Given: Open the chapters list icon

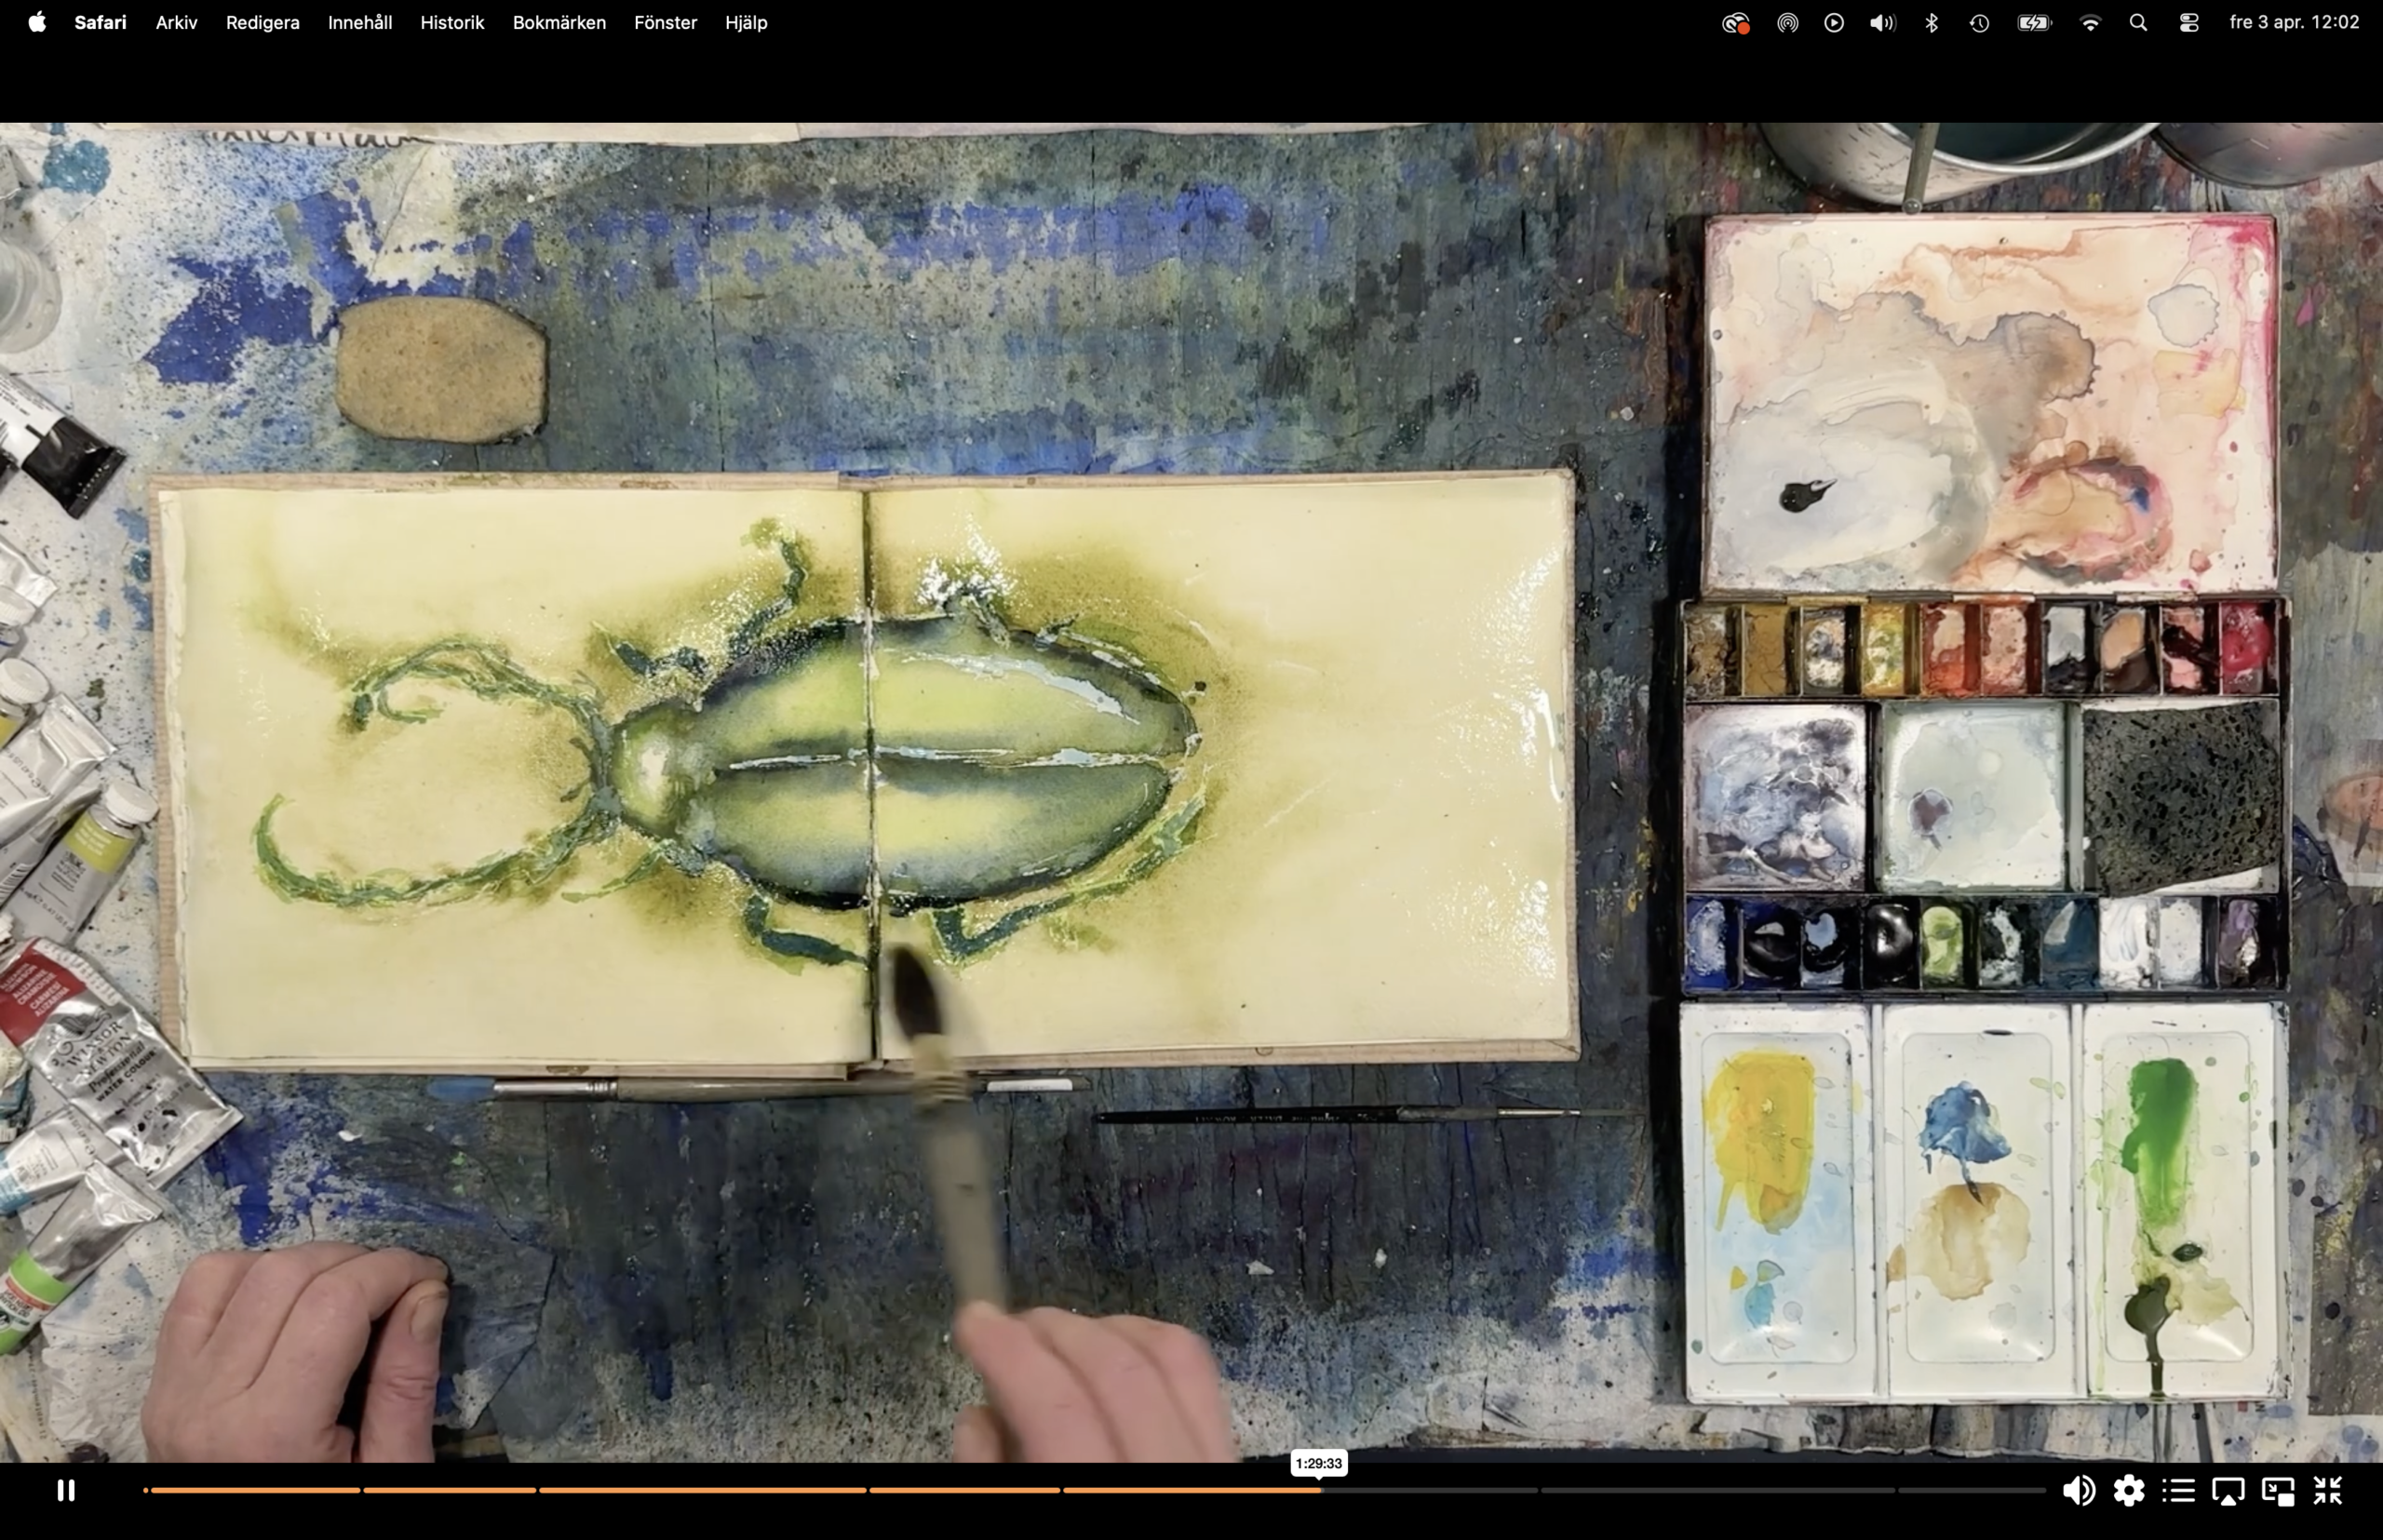Looking at the screenshot, I should point(2179,1490).
